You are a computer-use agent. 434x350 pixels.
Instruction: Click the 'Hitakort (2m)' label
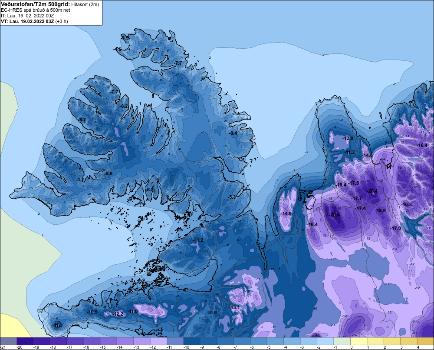[x=85, y=4]
